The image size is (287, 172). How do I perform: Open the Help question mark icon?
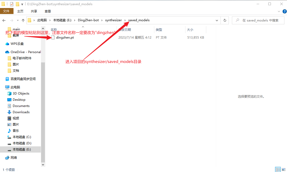[285, 11]
